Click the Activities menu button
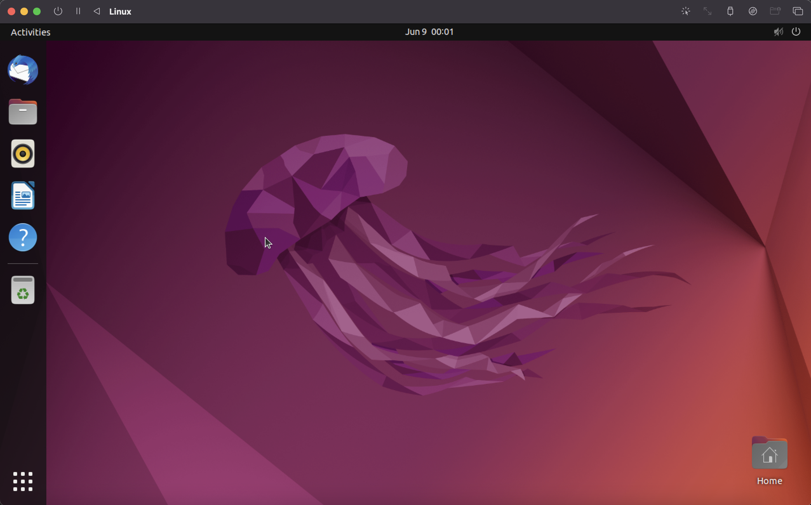The width and height of the screenshot is (811, 505). (30, 32)
